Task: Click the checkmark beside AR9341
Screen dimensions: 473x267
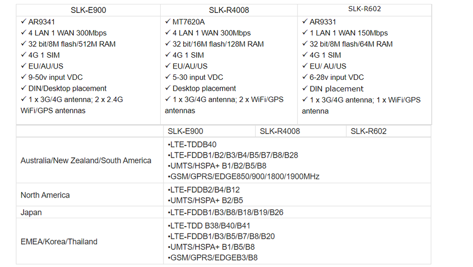Action: click(x=24, y=21)
